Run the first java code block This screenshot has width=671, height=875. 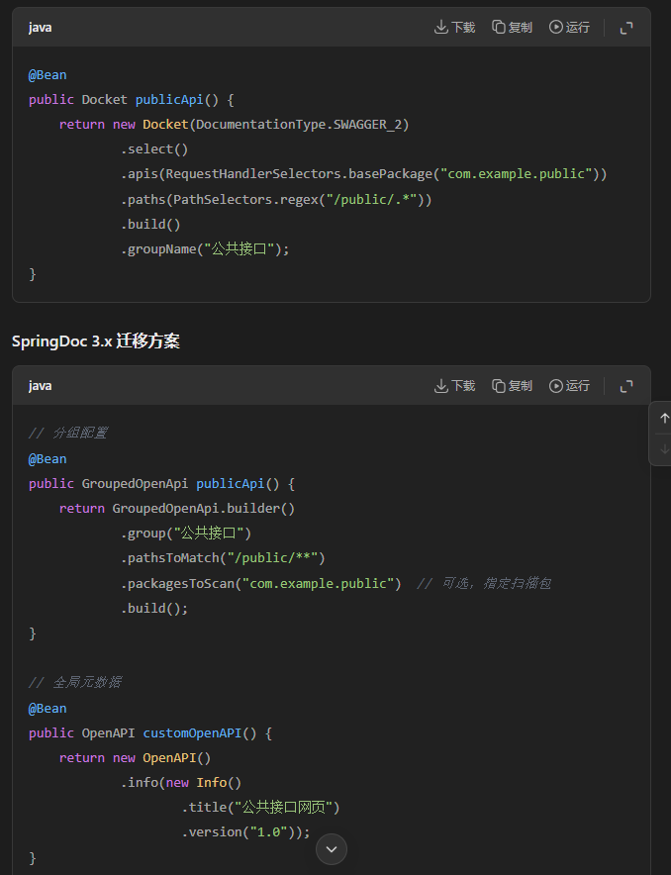(569, 27)
